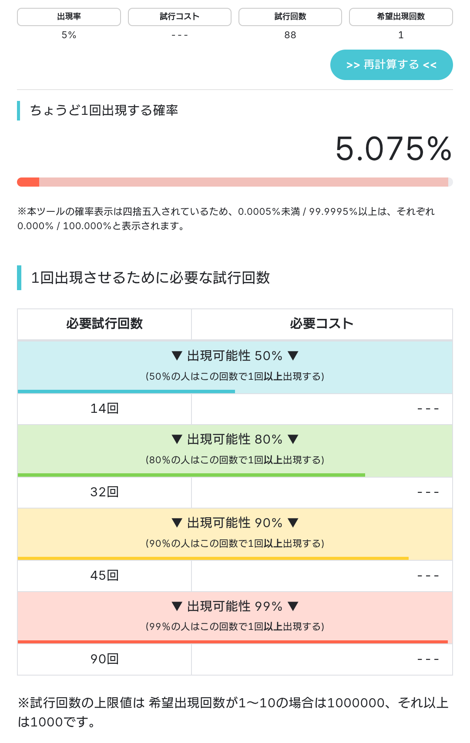
Task: Click the 88 trial count value
Action: click(x=290, y=35)
